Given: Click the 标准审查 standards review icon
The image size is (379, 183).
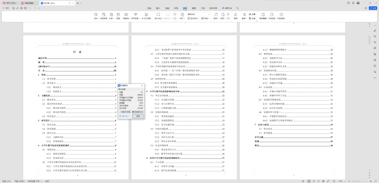Looking at the screenshot, I should [x=103, y=16].
